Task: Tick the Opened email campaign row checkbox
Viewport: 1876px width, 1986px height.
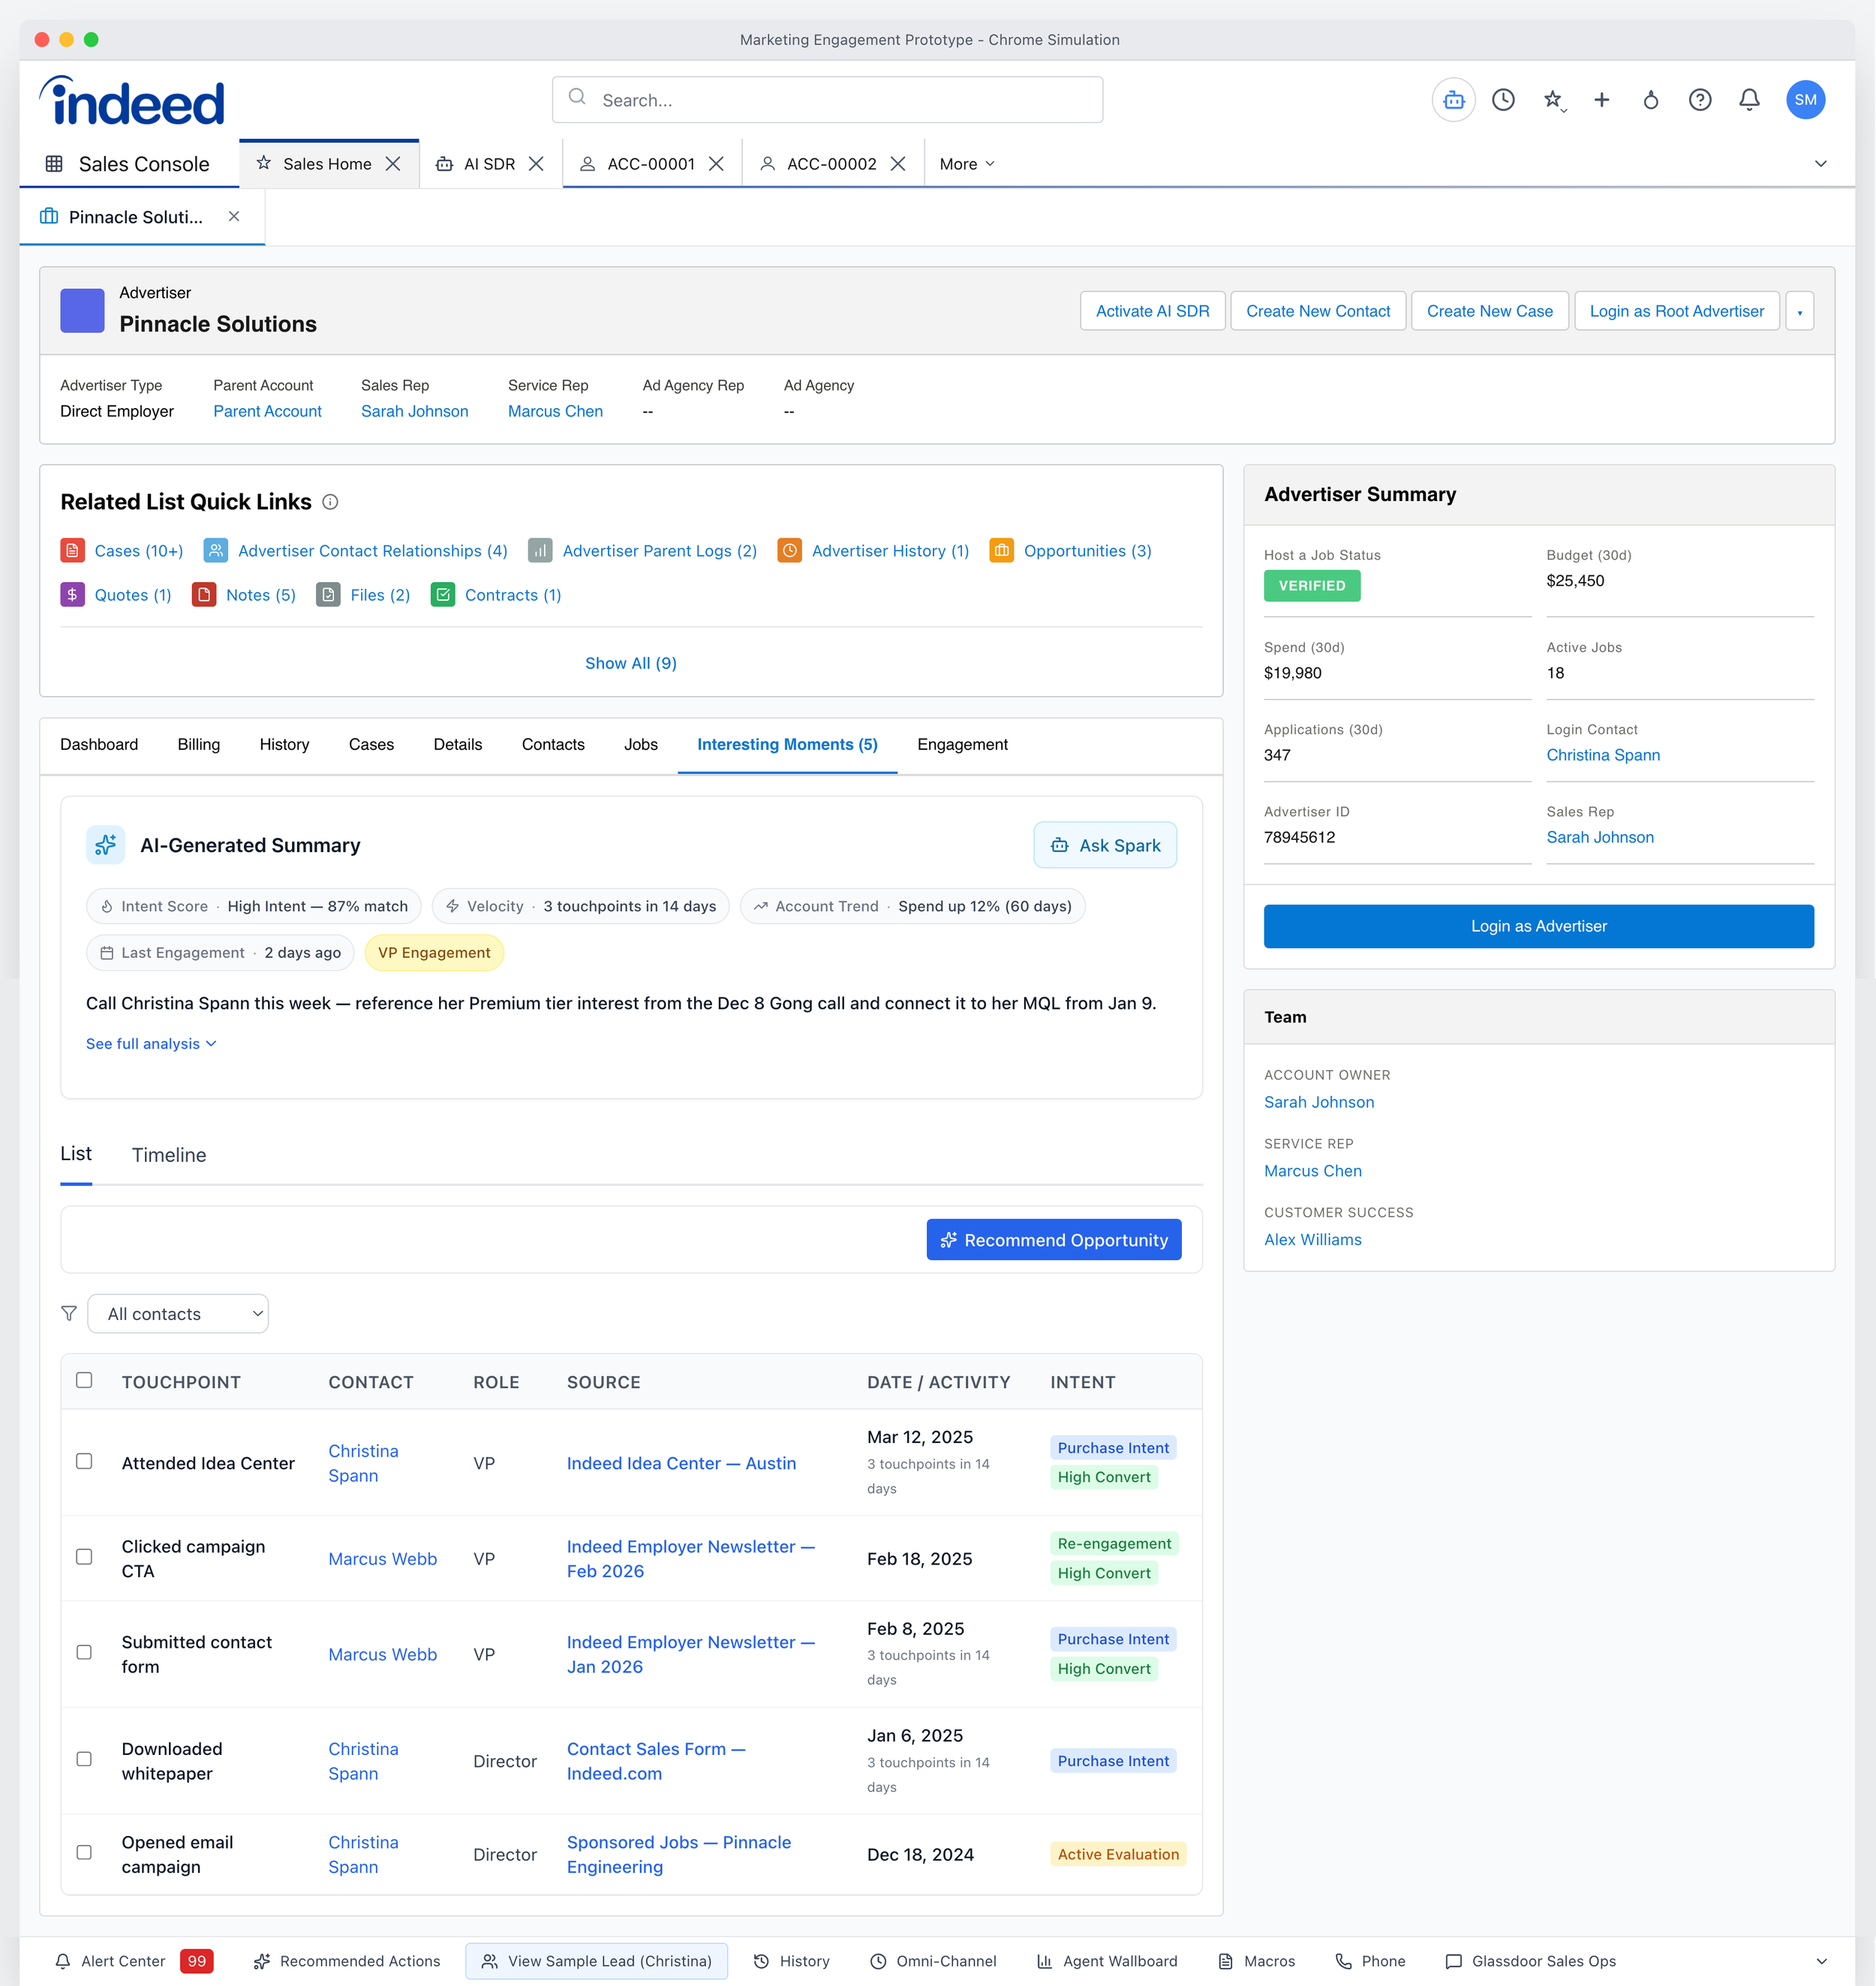Action: pos(84,1852)
